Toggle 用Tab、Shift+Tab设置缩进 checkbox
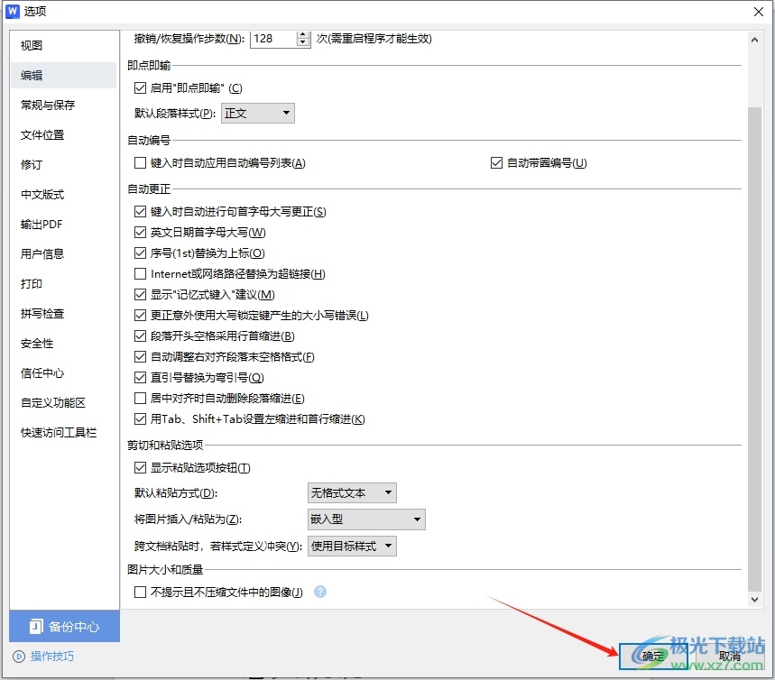The image size is (775, 680). [140, 419]
